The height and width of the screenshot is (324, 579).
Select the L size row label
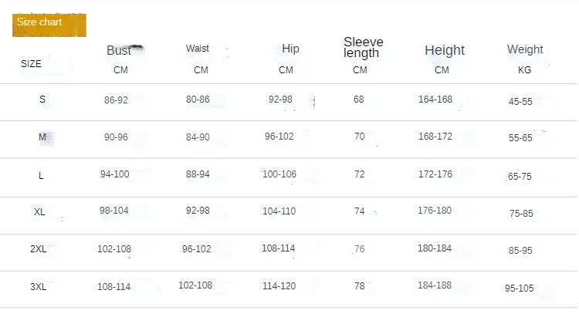(x=41, y=175)
